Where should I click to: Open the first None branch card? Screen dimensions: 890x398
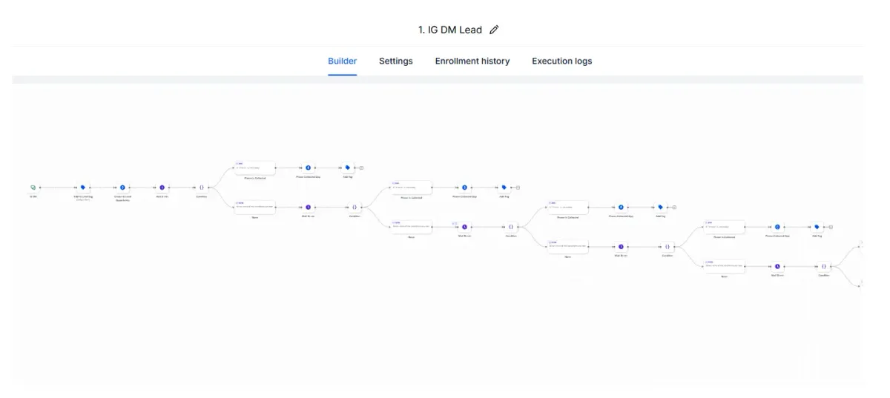254,208
